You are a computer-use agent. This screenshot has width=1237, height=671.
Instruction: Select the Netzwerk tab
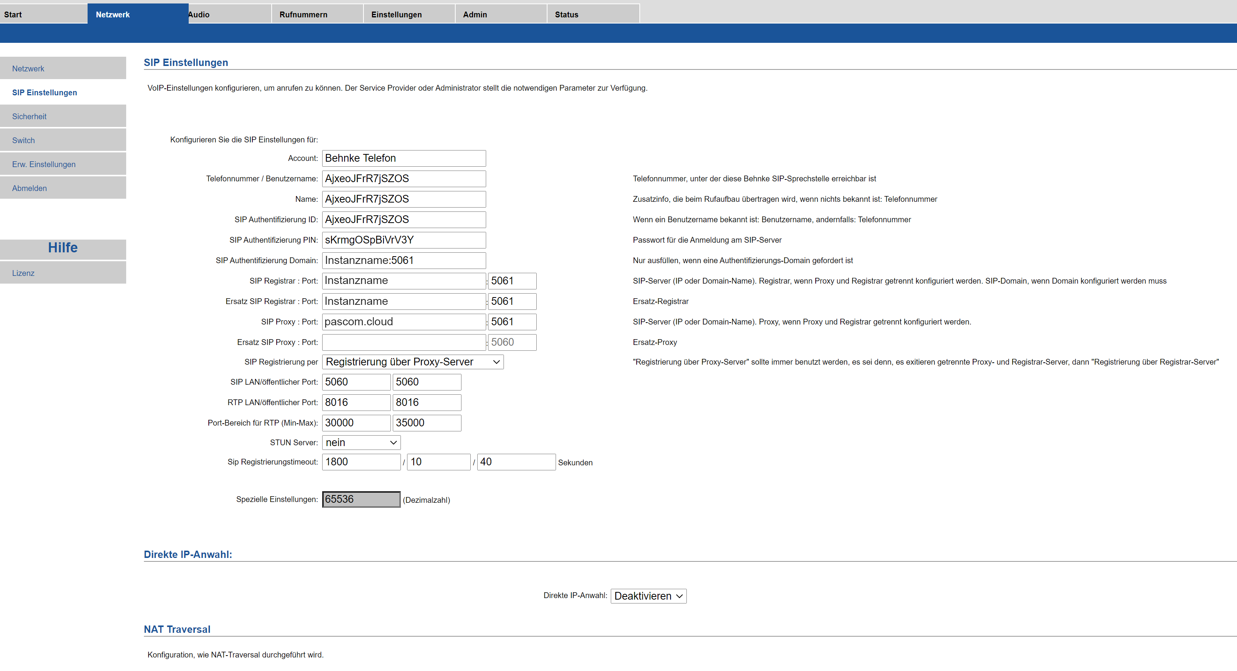tap(138, 14)
